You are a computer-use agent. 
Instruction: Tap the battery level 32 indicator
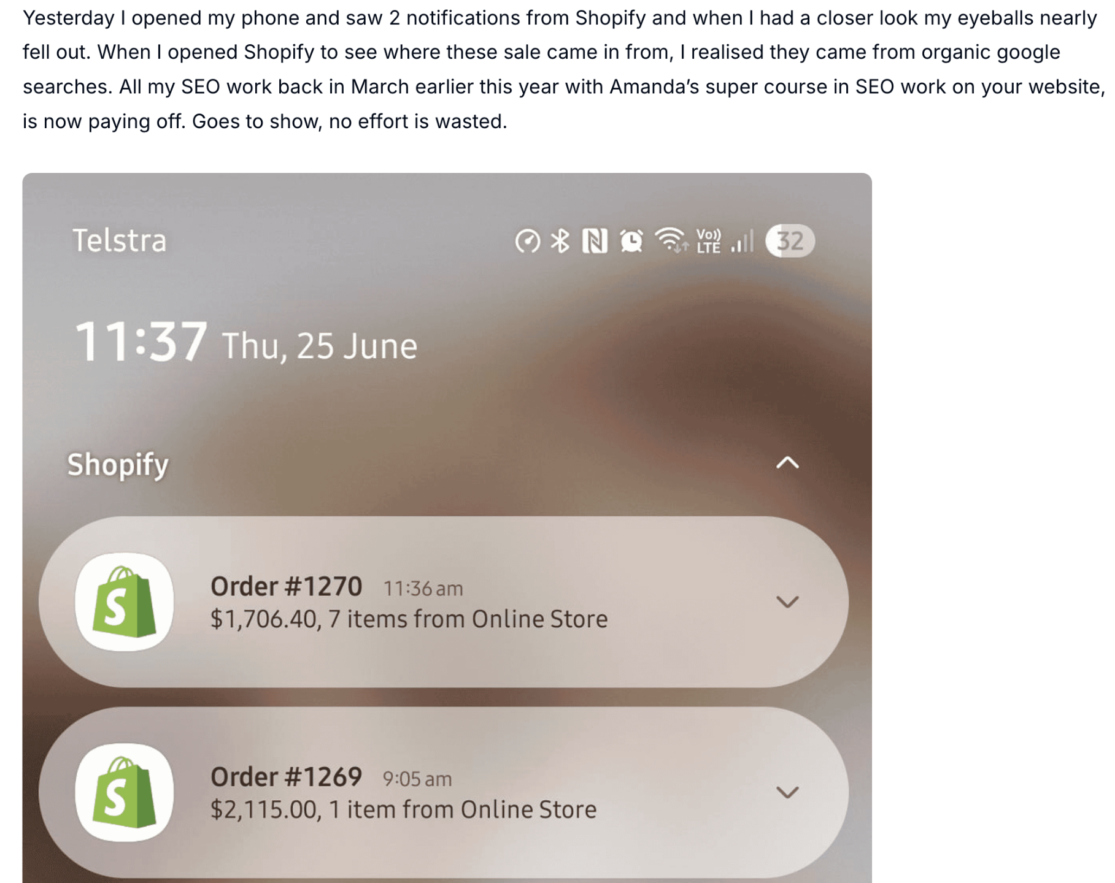pos(790,241)
